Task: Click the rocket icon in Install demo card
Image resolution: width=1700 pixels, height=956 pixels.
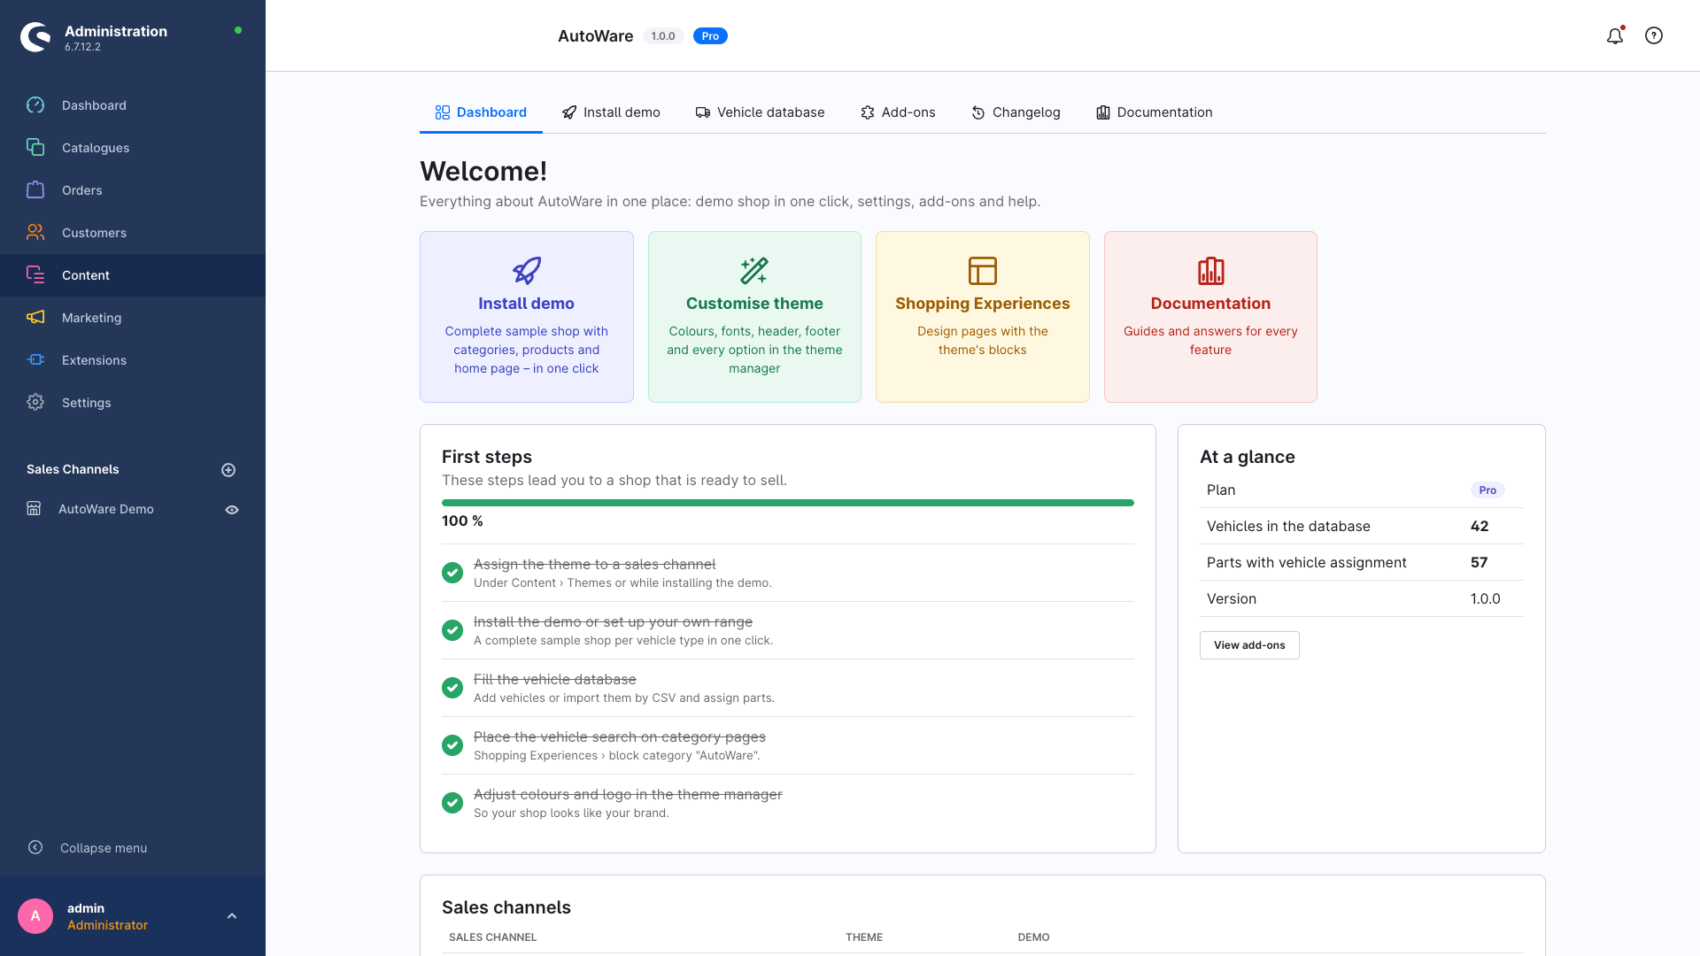Action: 527,271
